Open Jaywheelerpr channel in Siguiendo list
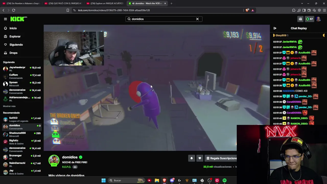The height and width of the screenshot is (184, 327). (x=22, y=69)
